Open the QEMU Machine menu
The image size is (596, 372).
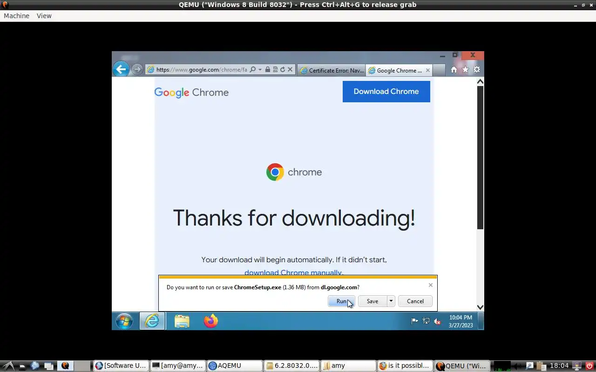16,16
